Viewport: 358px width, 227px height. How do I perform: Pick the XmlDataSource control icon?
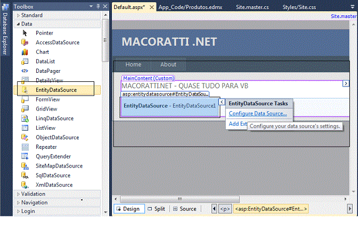click(x=25, y=185)
